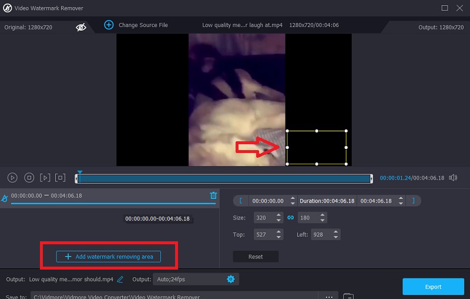Click Reset button
Image resolution: width=470 pixels, height=299 pixels.
tap(256, 257)
